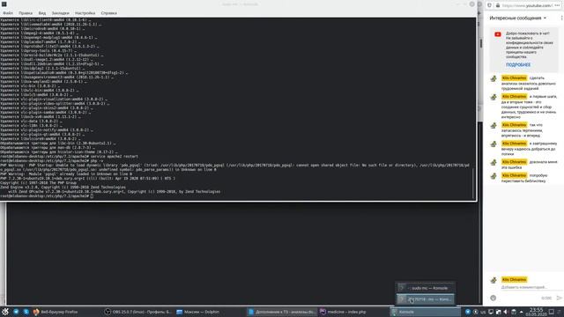Image resolution: width=564 pixels, height=317 pixels.
Task: Click the tracking protection shield icon
Action: pyautogui.click(x=489, y=5)
